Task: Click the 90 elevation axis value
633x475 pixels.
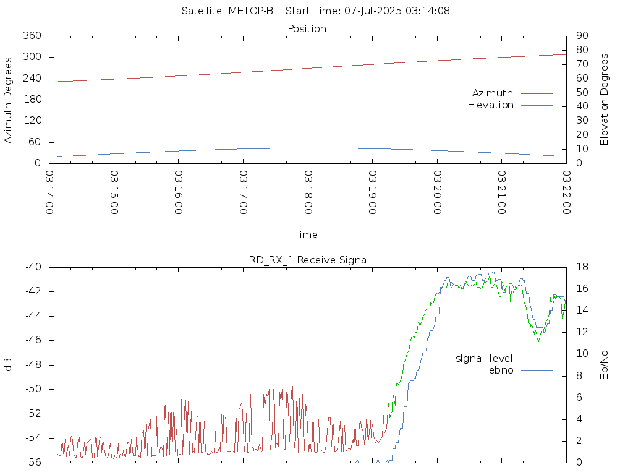Action: point(582,35)
